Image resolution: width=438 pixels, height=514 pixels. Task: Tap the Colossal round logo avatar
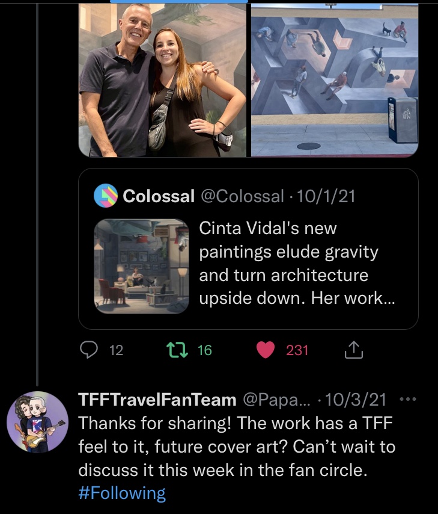[x=106, y=196]
